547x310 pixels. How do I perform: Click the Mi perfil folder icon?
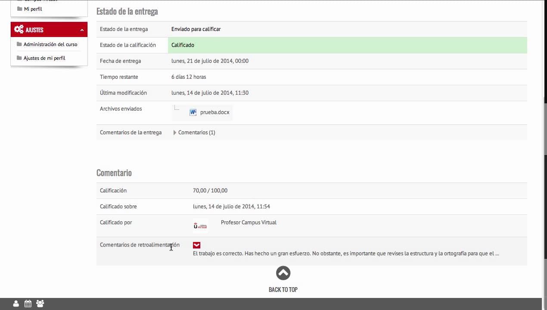click(19, 9)
